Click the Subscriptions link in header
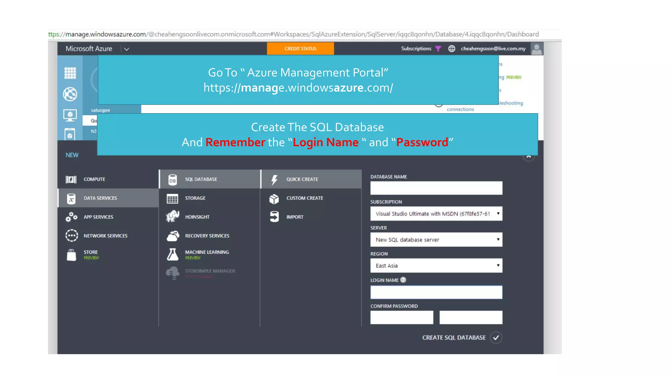Image resolution: width=671 pixels, height=377 pixels. pos(416,49)
